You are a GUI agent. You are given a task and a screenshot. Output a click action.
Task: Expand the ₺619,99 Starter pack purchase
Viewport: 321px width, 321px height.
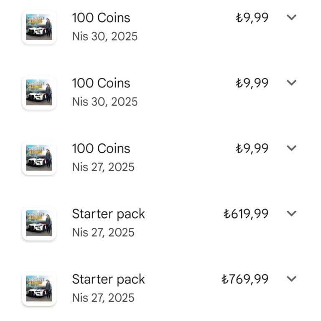coord(292,213)
